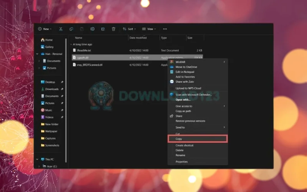Click the Copy icon in toolbar
Viewport: 307px width, 192px height.
[x=71, y=29]
